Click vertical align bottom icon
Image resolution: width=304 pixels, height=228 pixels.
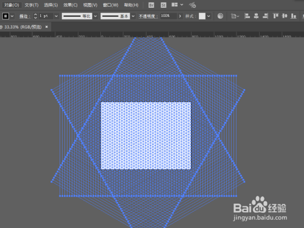(x=294, y=16)
